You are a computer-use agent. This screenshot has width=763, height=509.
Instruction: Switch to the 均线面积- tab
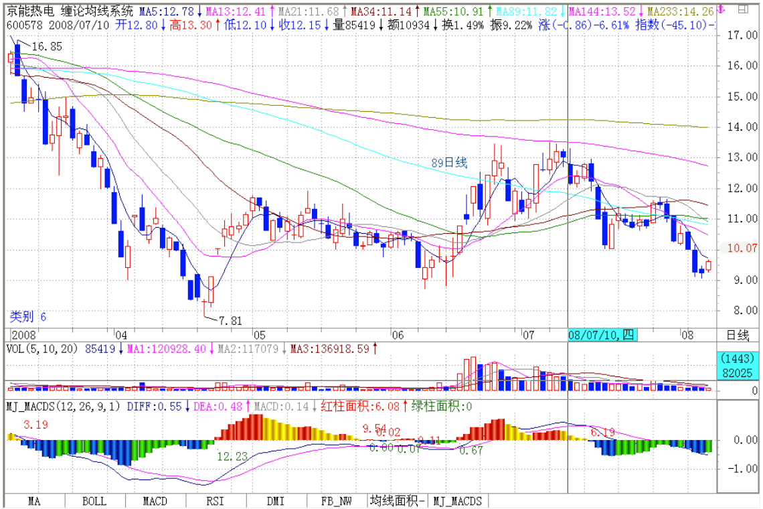[398, 501]
